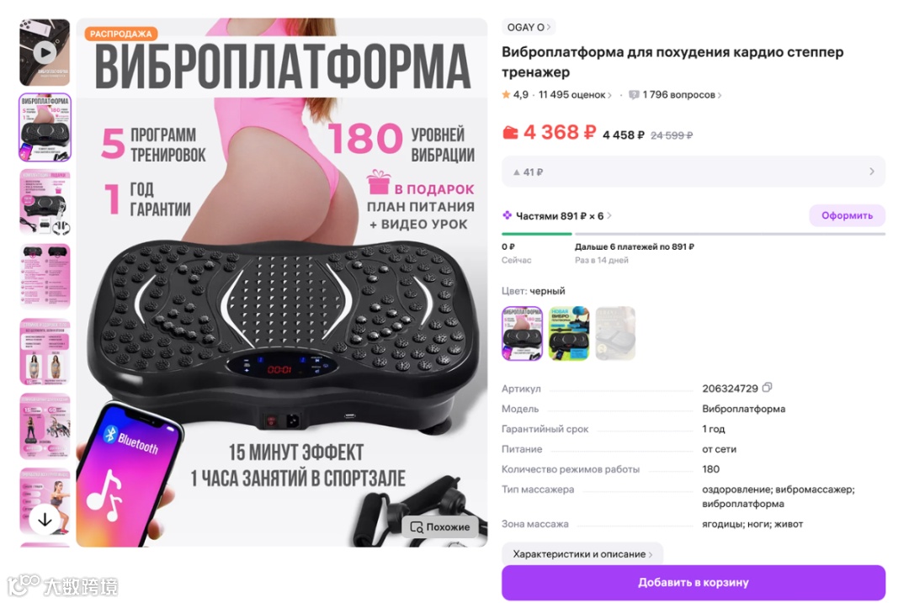Play the product video thumbnail
The width and height of the screenshot is (909, 603).
45,53
